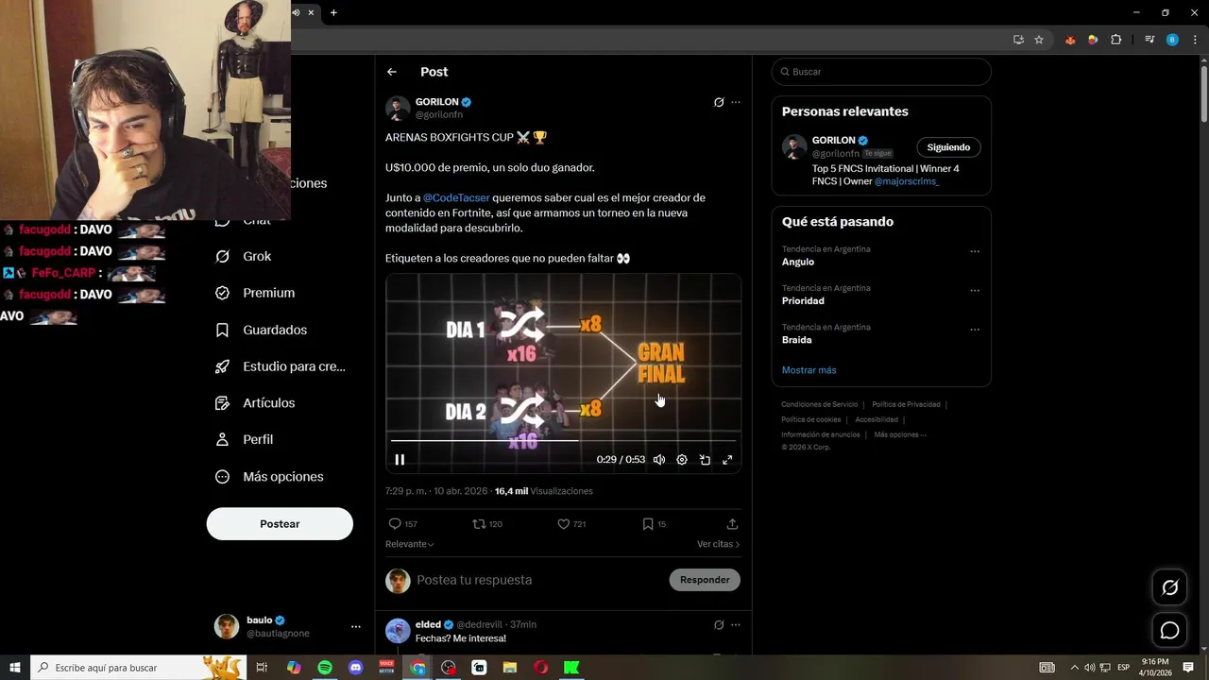Open Chrome media control icon
The height and width of the screenshot is (680, 1209).
[x=1149, y=40]
